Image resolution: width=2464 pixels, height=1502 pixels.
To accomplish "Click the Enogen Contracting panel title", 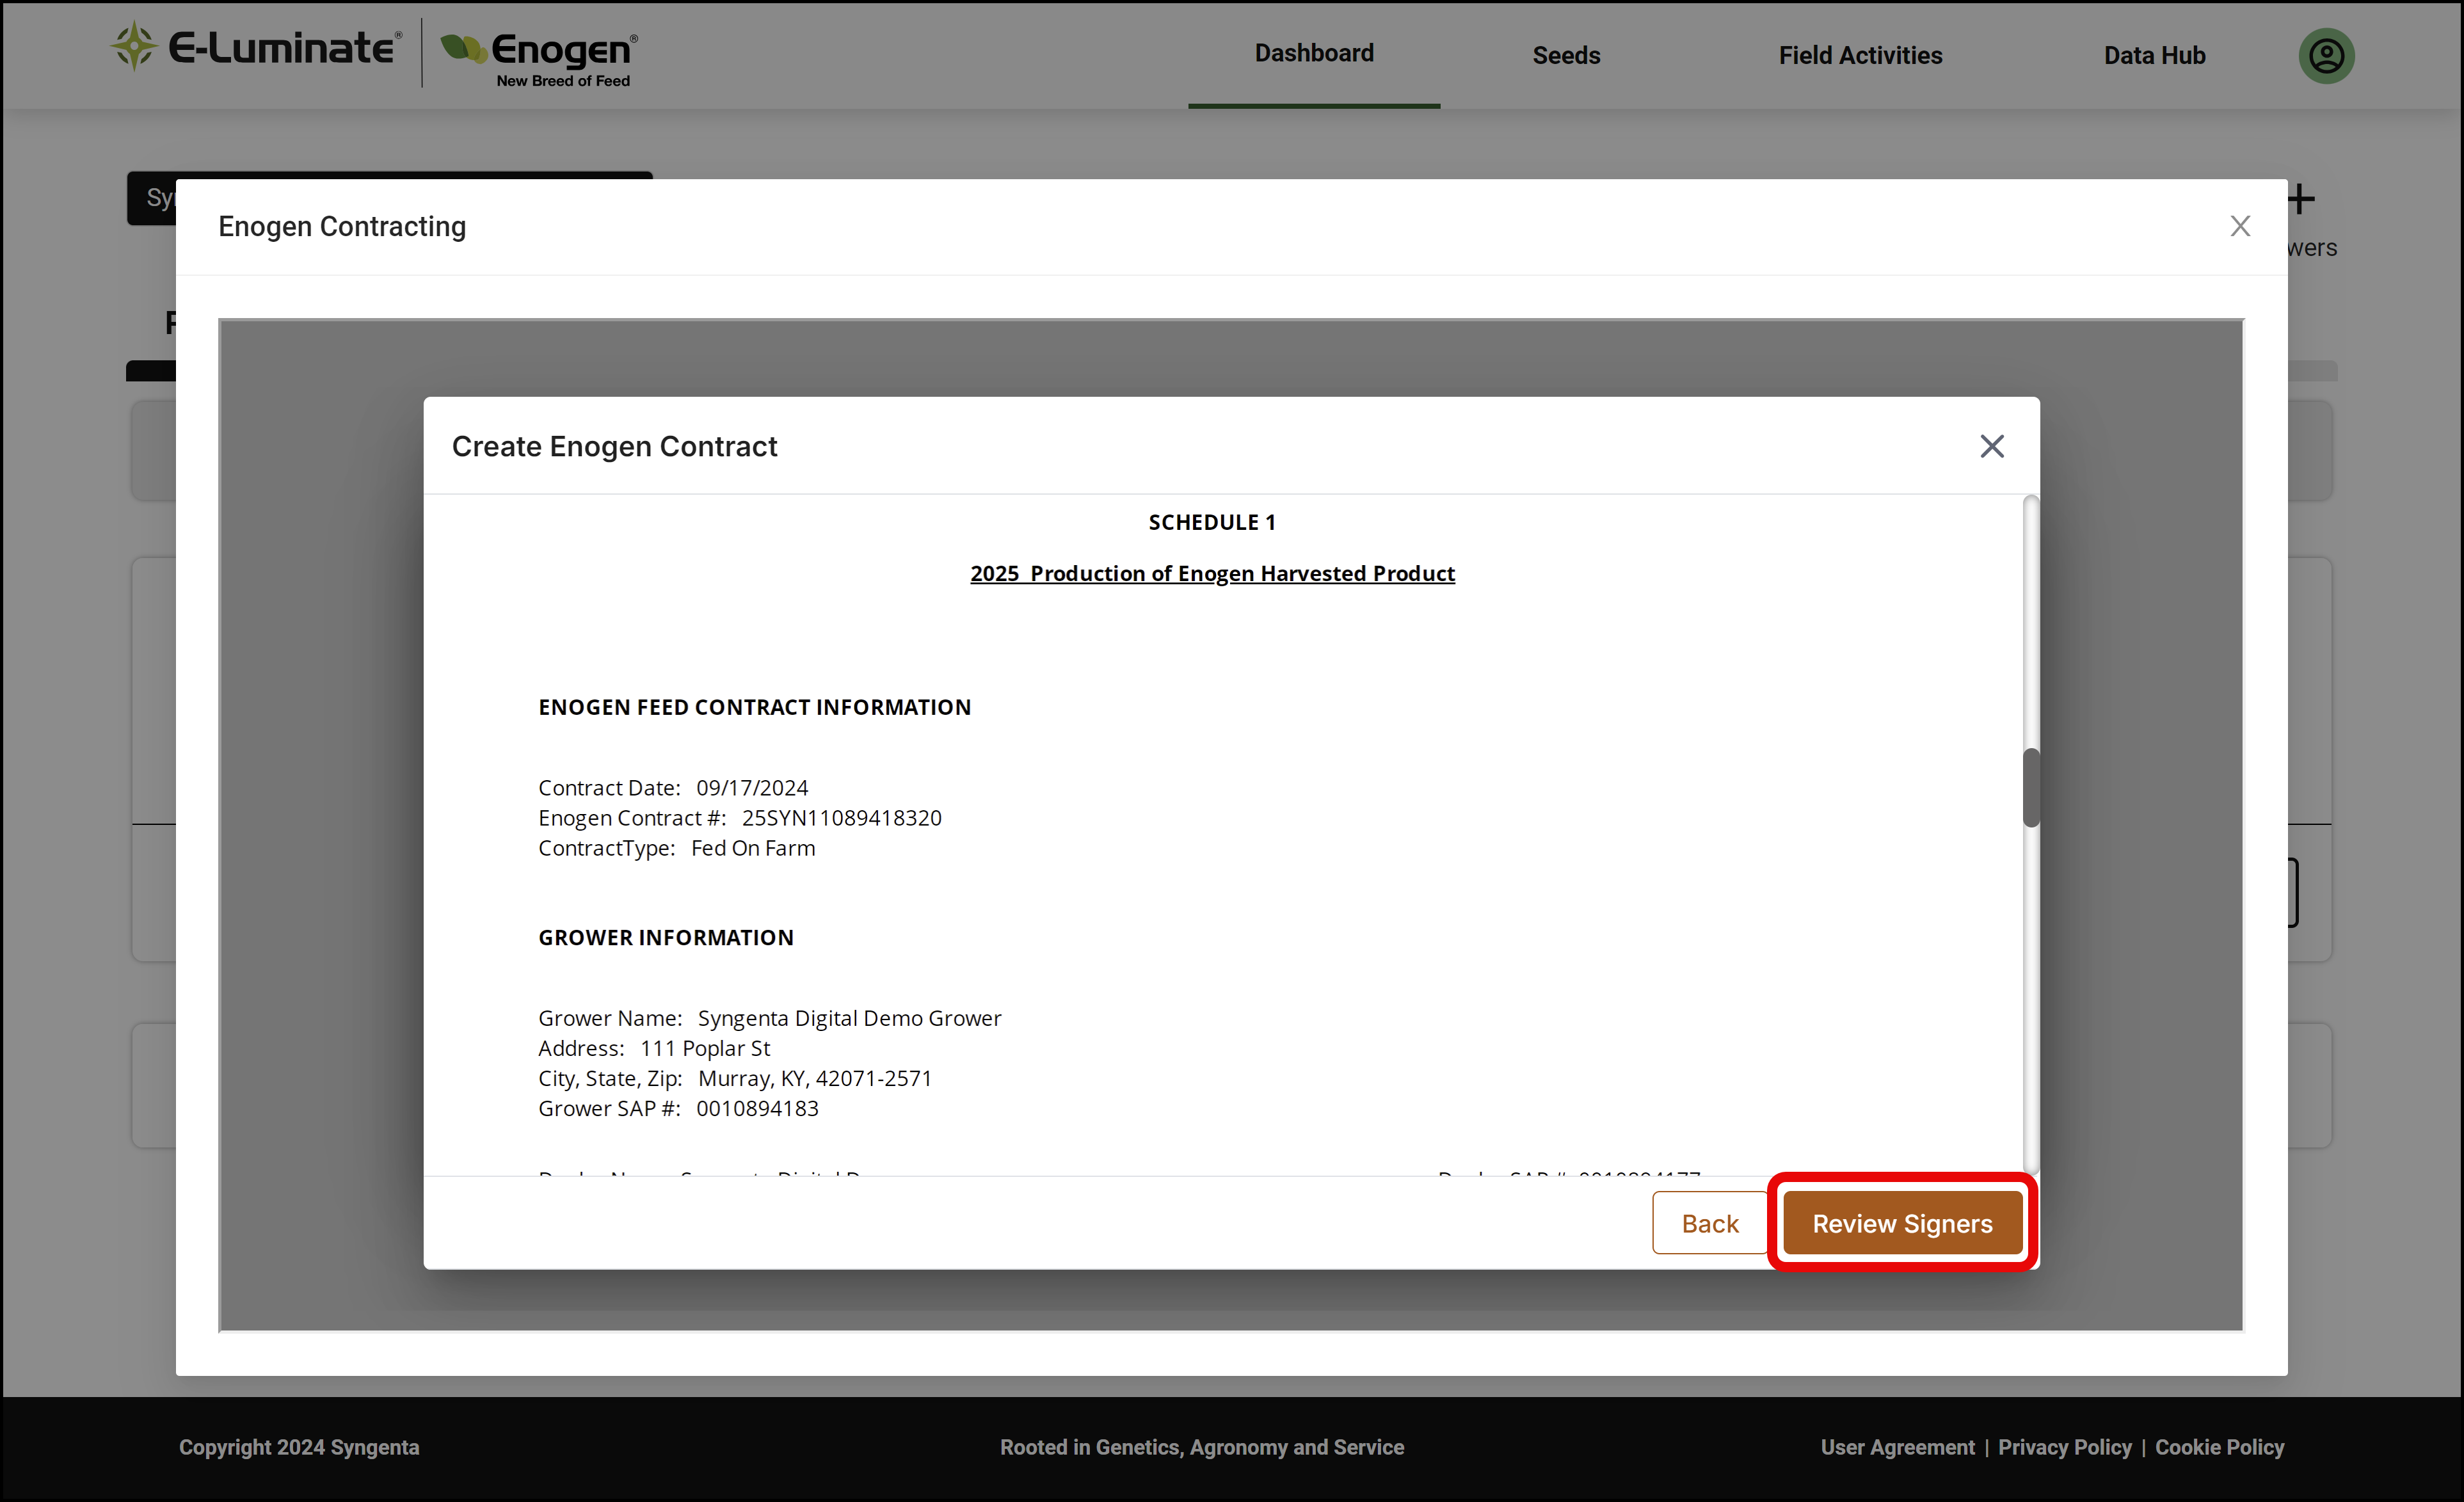I will pyautogui.click(x=342, y=226).
